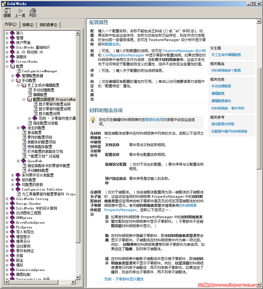Click the page icon beside 特殊装配体配置
The image size is (263, 289).
click(x=24, y=147)
